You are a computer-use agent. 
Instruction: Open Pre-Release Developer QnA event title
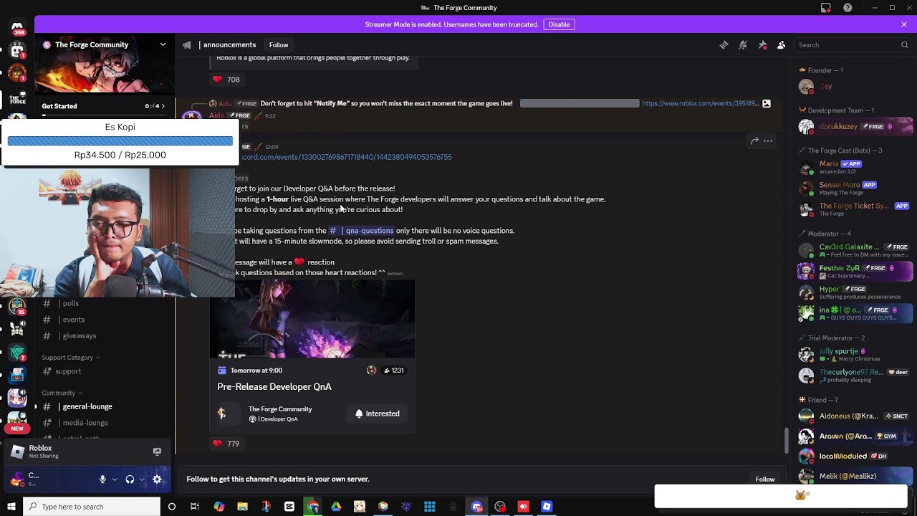click(x=274, y=386)
